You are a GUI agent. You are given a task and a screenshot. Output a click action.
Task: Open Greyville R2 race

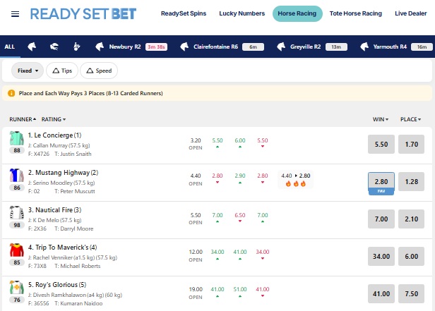311,47
